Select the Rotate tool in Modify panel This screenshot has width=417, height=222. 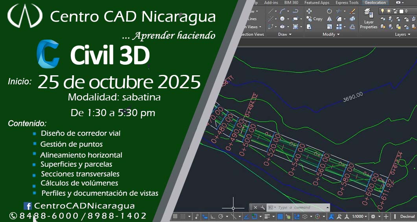329,11
